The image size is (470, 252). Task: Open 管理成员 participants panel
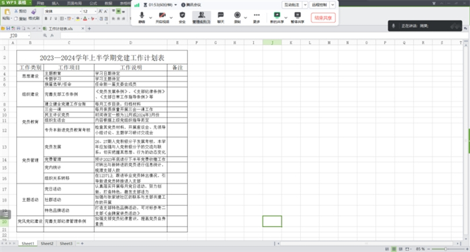coord(201,17)
